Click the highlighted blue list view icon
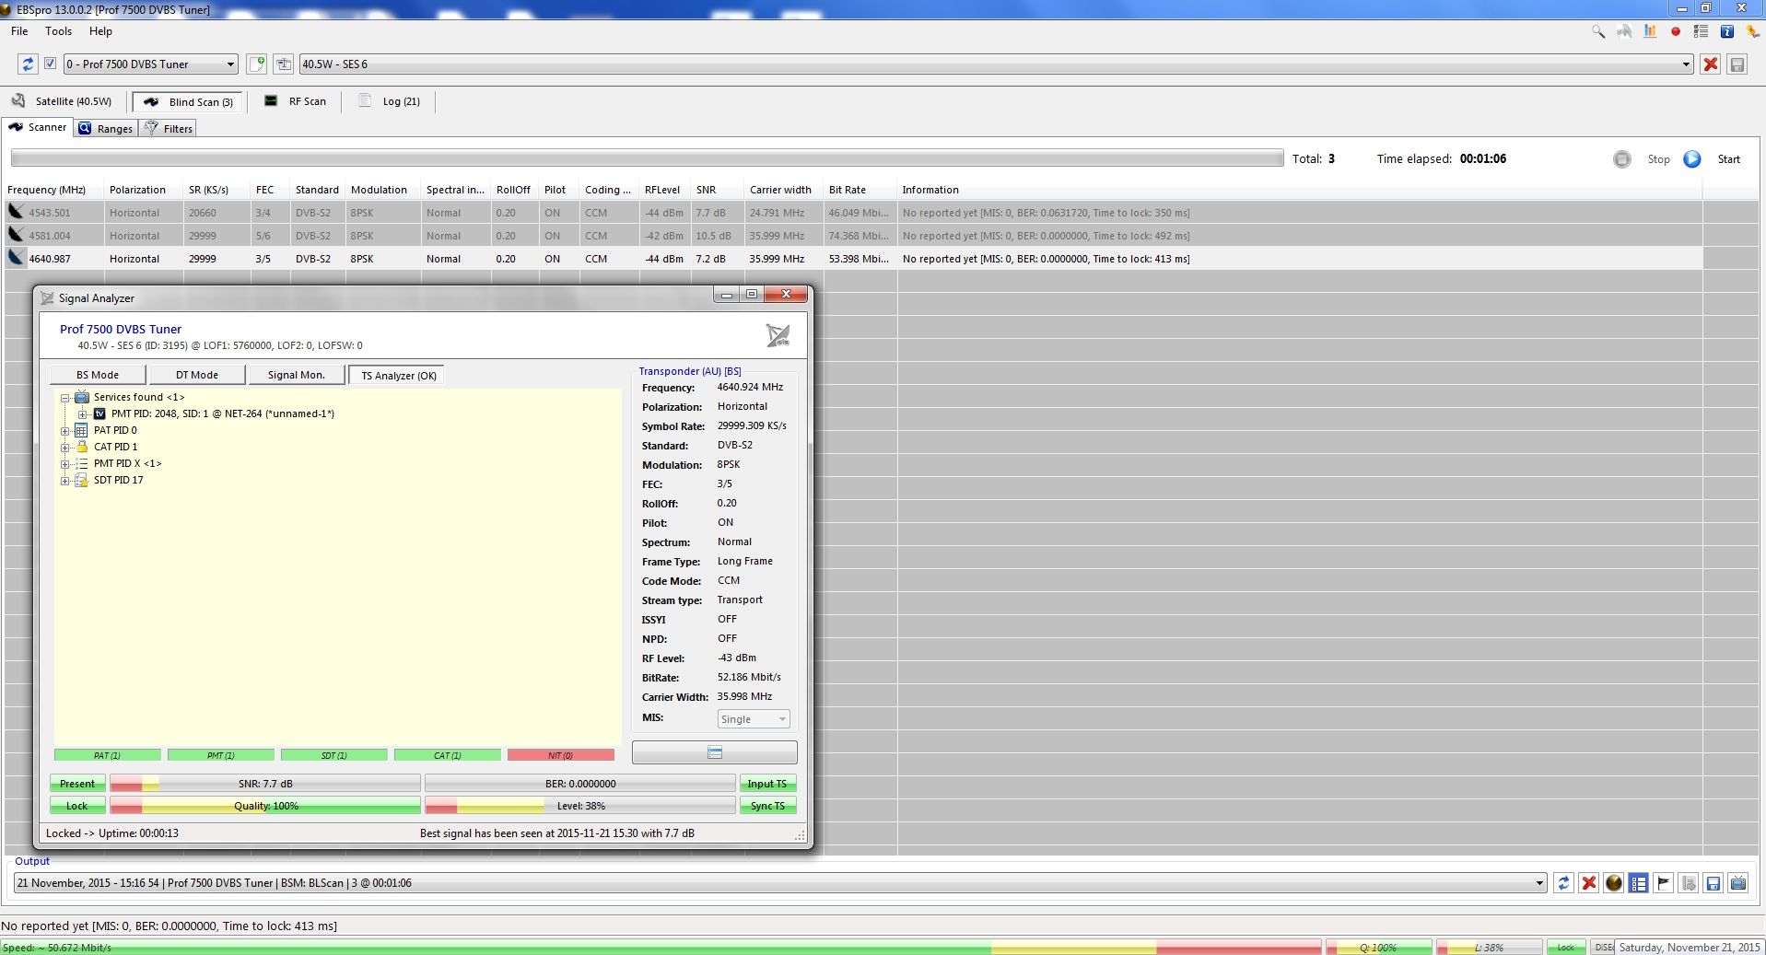Viewport: 1766px width, 955px height. point(1638,883)
